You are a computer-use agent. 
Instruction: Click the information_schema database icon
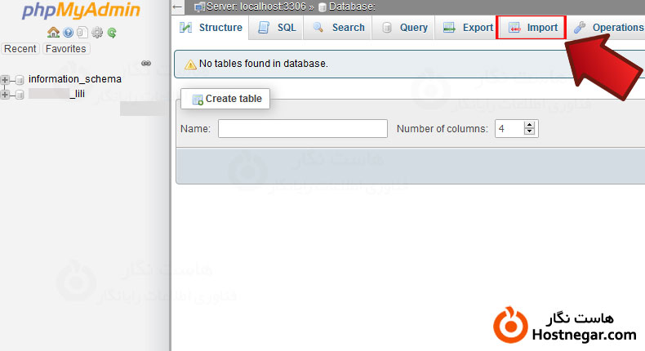20,80
